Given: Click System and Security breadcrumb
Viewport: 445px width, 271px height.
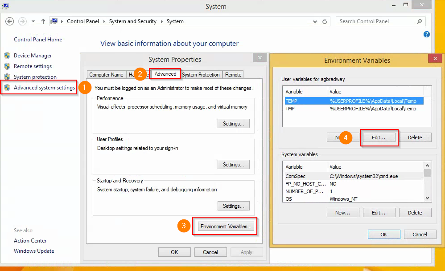Looking at the screenshot, I should 132,21.
